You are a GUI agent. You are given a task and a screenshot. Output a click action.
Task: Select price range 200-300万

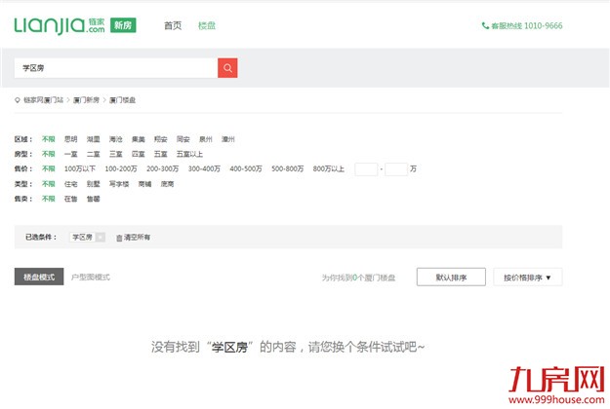(163, 168)
